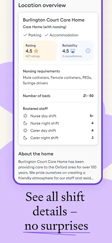Tap the yellow rating star icon
This screenshot has height=243, width=112.
click(x=36, y=51)
